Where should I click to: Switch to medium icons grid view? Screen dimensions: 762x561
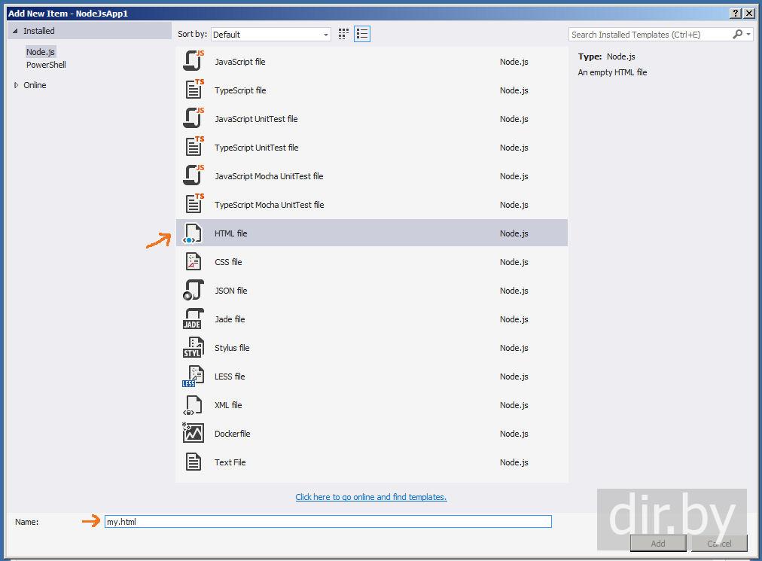(343, 34)
